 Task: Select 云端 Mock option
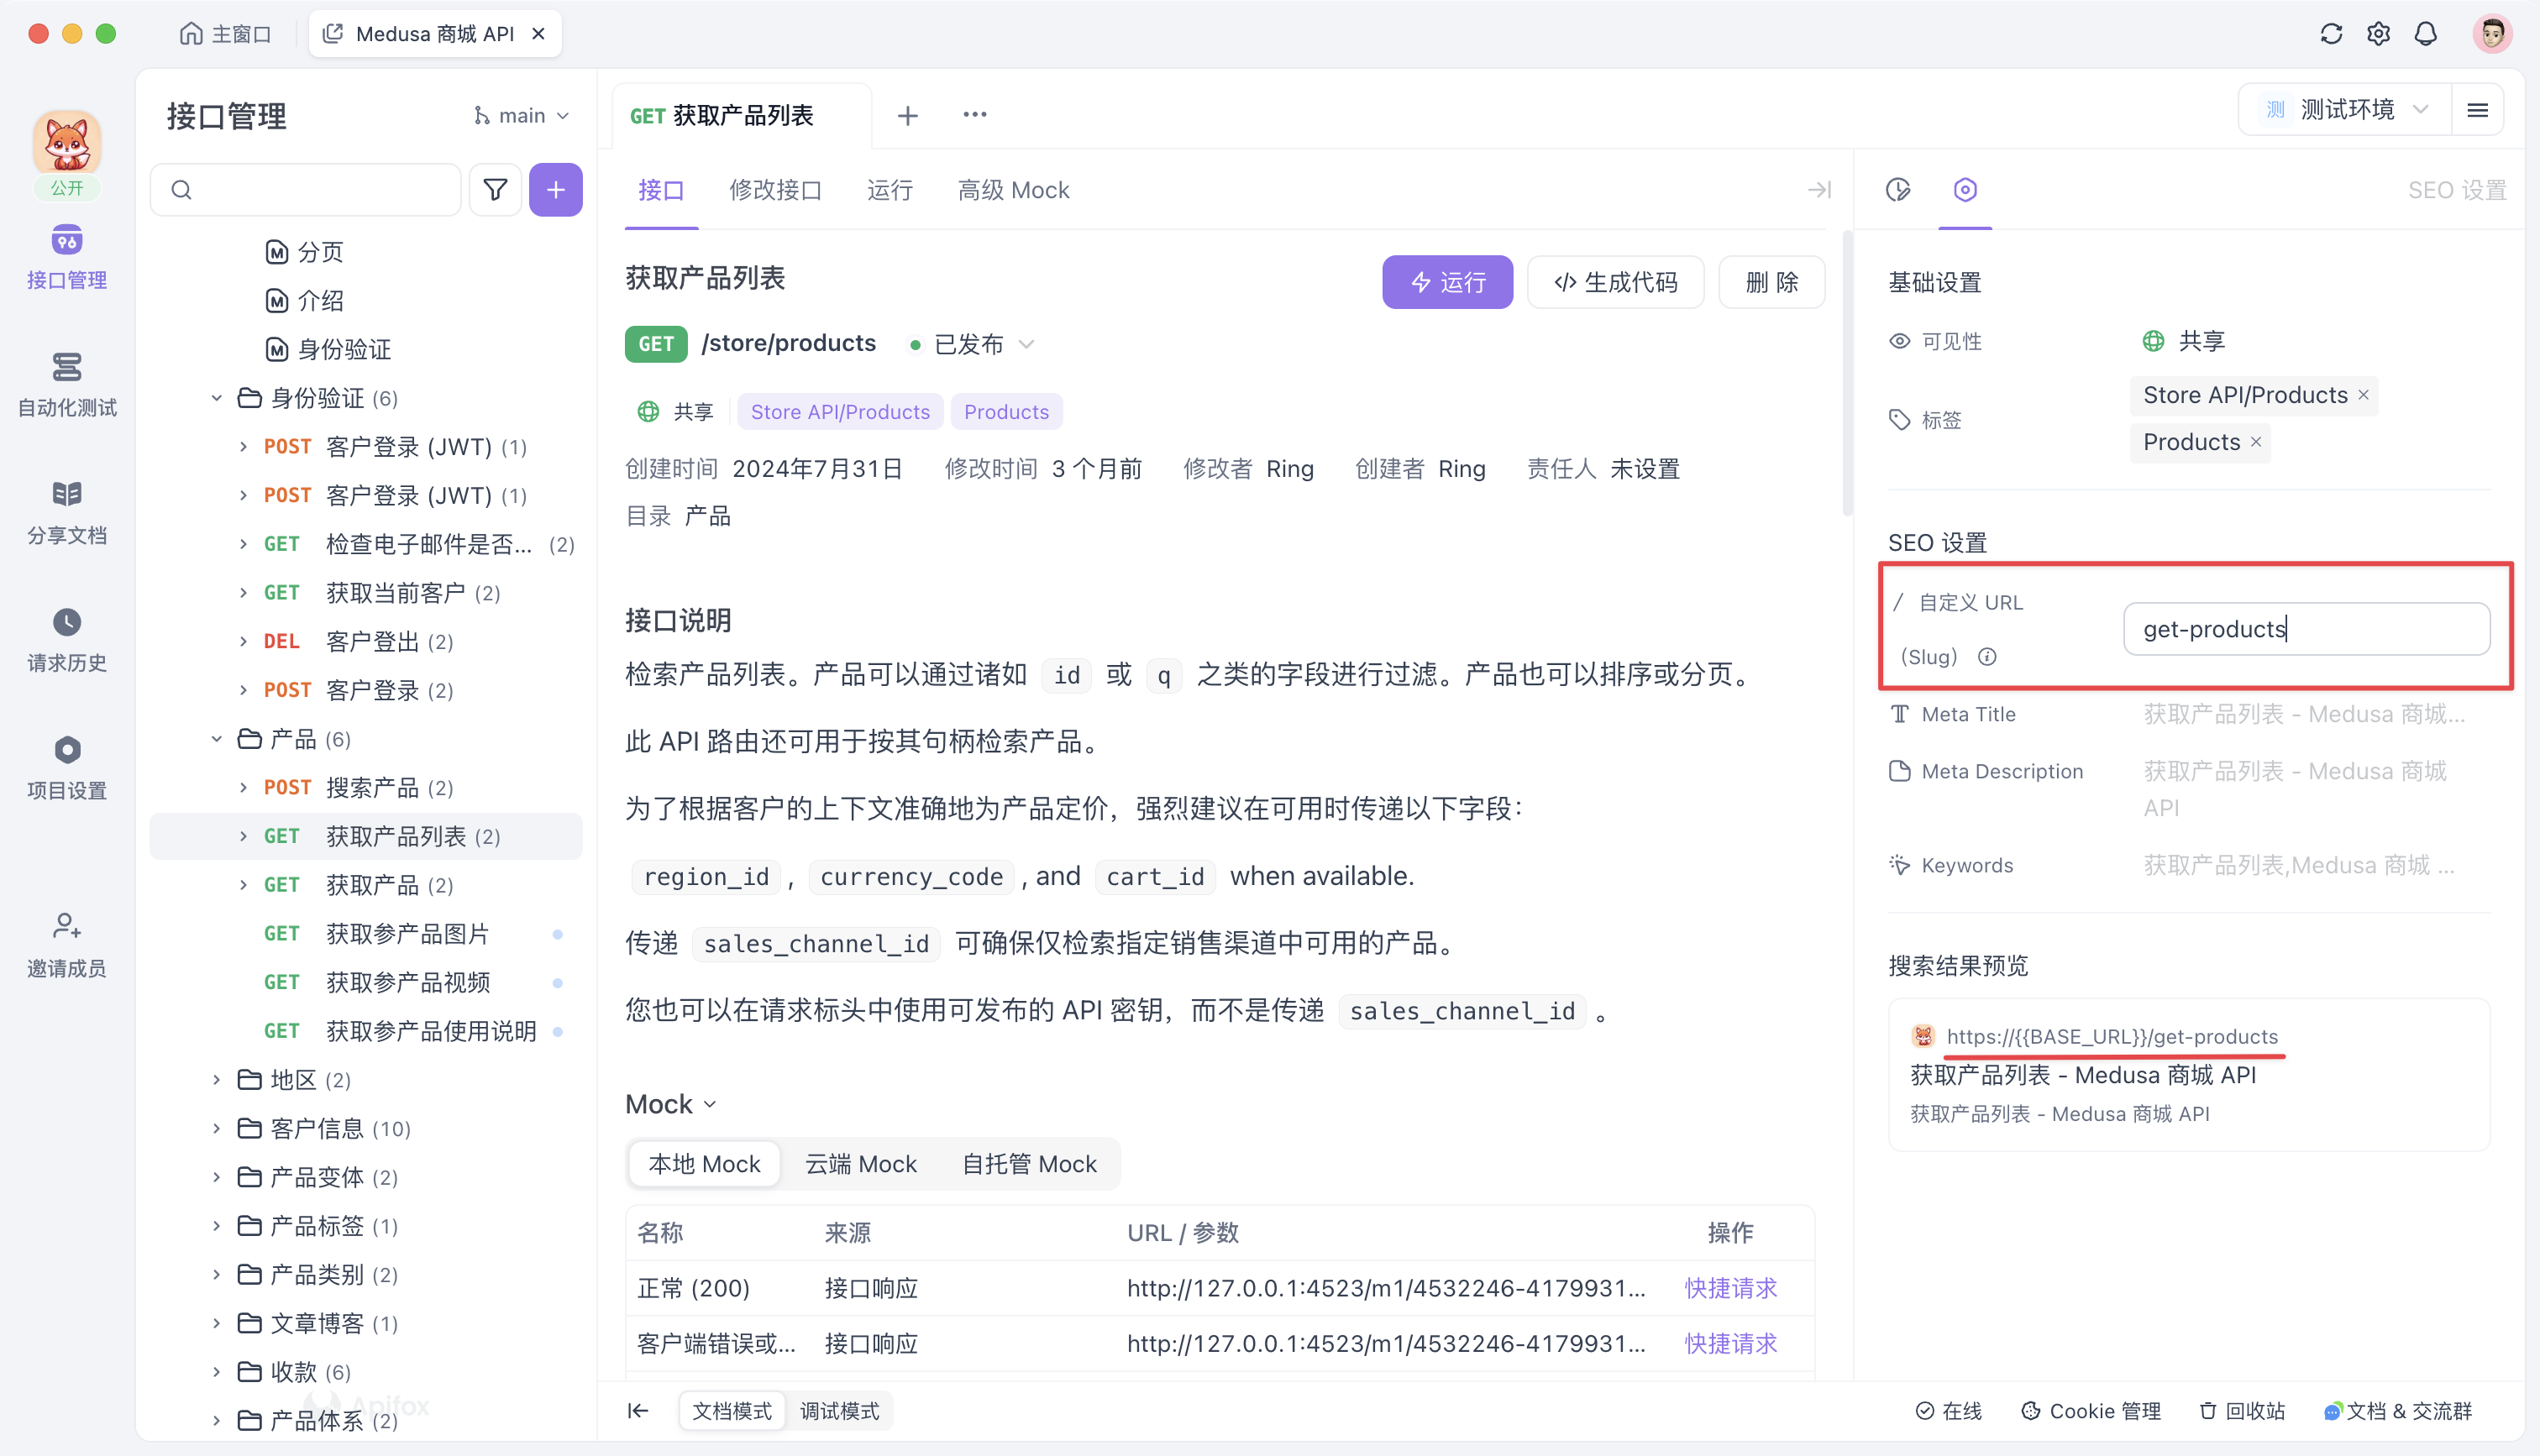click(x=860, y=1163)
